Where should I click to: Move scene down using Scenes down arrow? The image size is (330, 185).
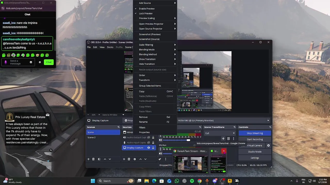pyautogui.click(x=110, y=159)
